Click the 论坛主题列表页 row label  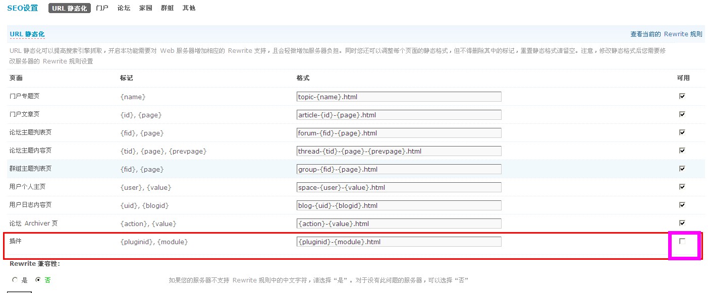tap(30, 132)
